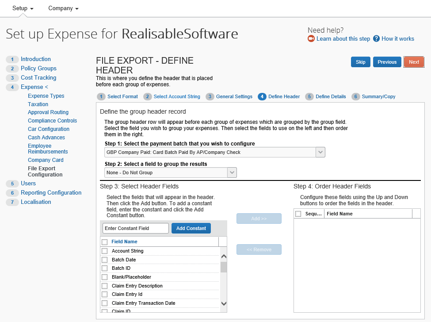
Task: Click the step 6 Summary/Copy circle icon
Action: pyautogui.click(x=355, y=96)
